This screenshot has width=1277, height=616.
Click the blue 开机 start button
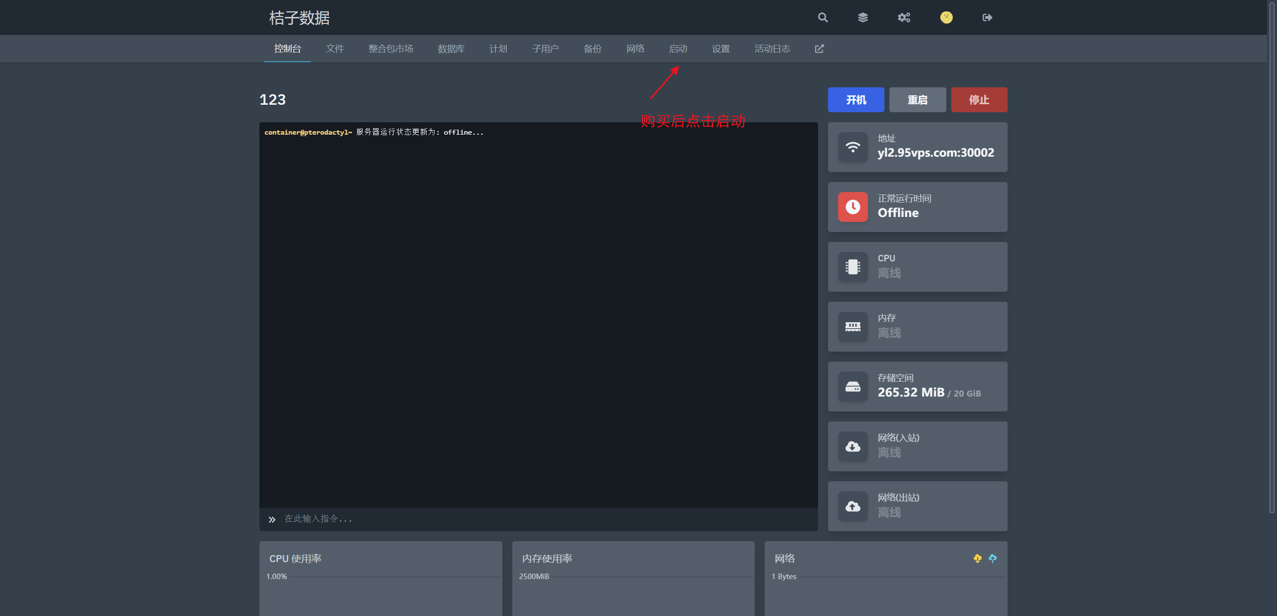click(856, 100)
